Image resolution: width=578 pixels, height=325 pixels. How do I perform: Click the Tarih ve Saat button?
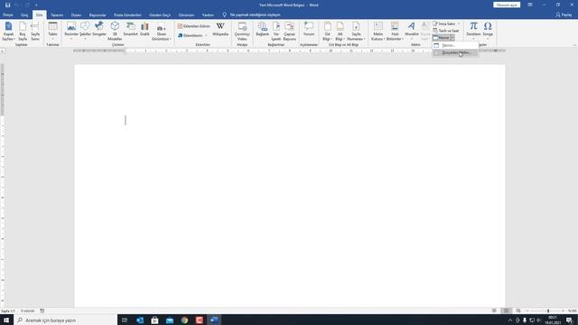[x=446, y=31]
